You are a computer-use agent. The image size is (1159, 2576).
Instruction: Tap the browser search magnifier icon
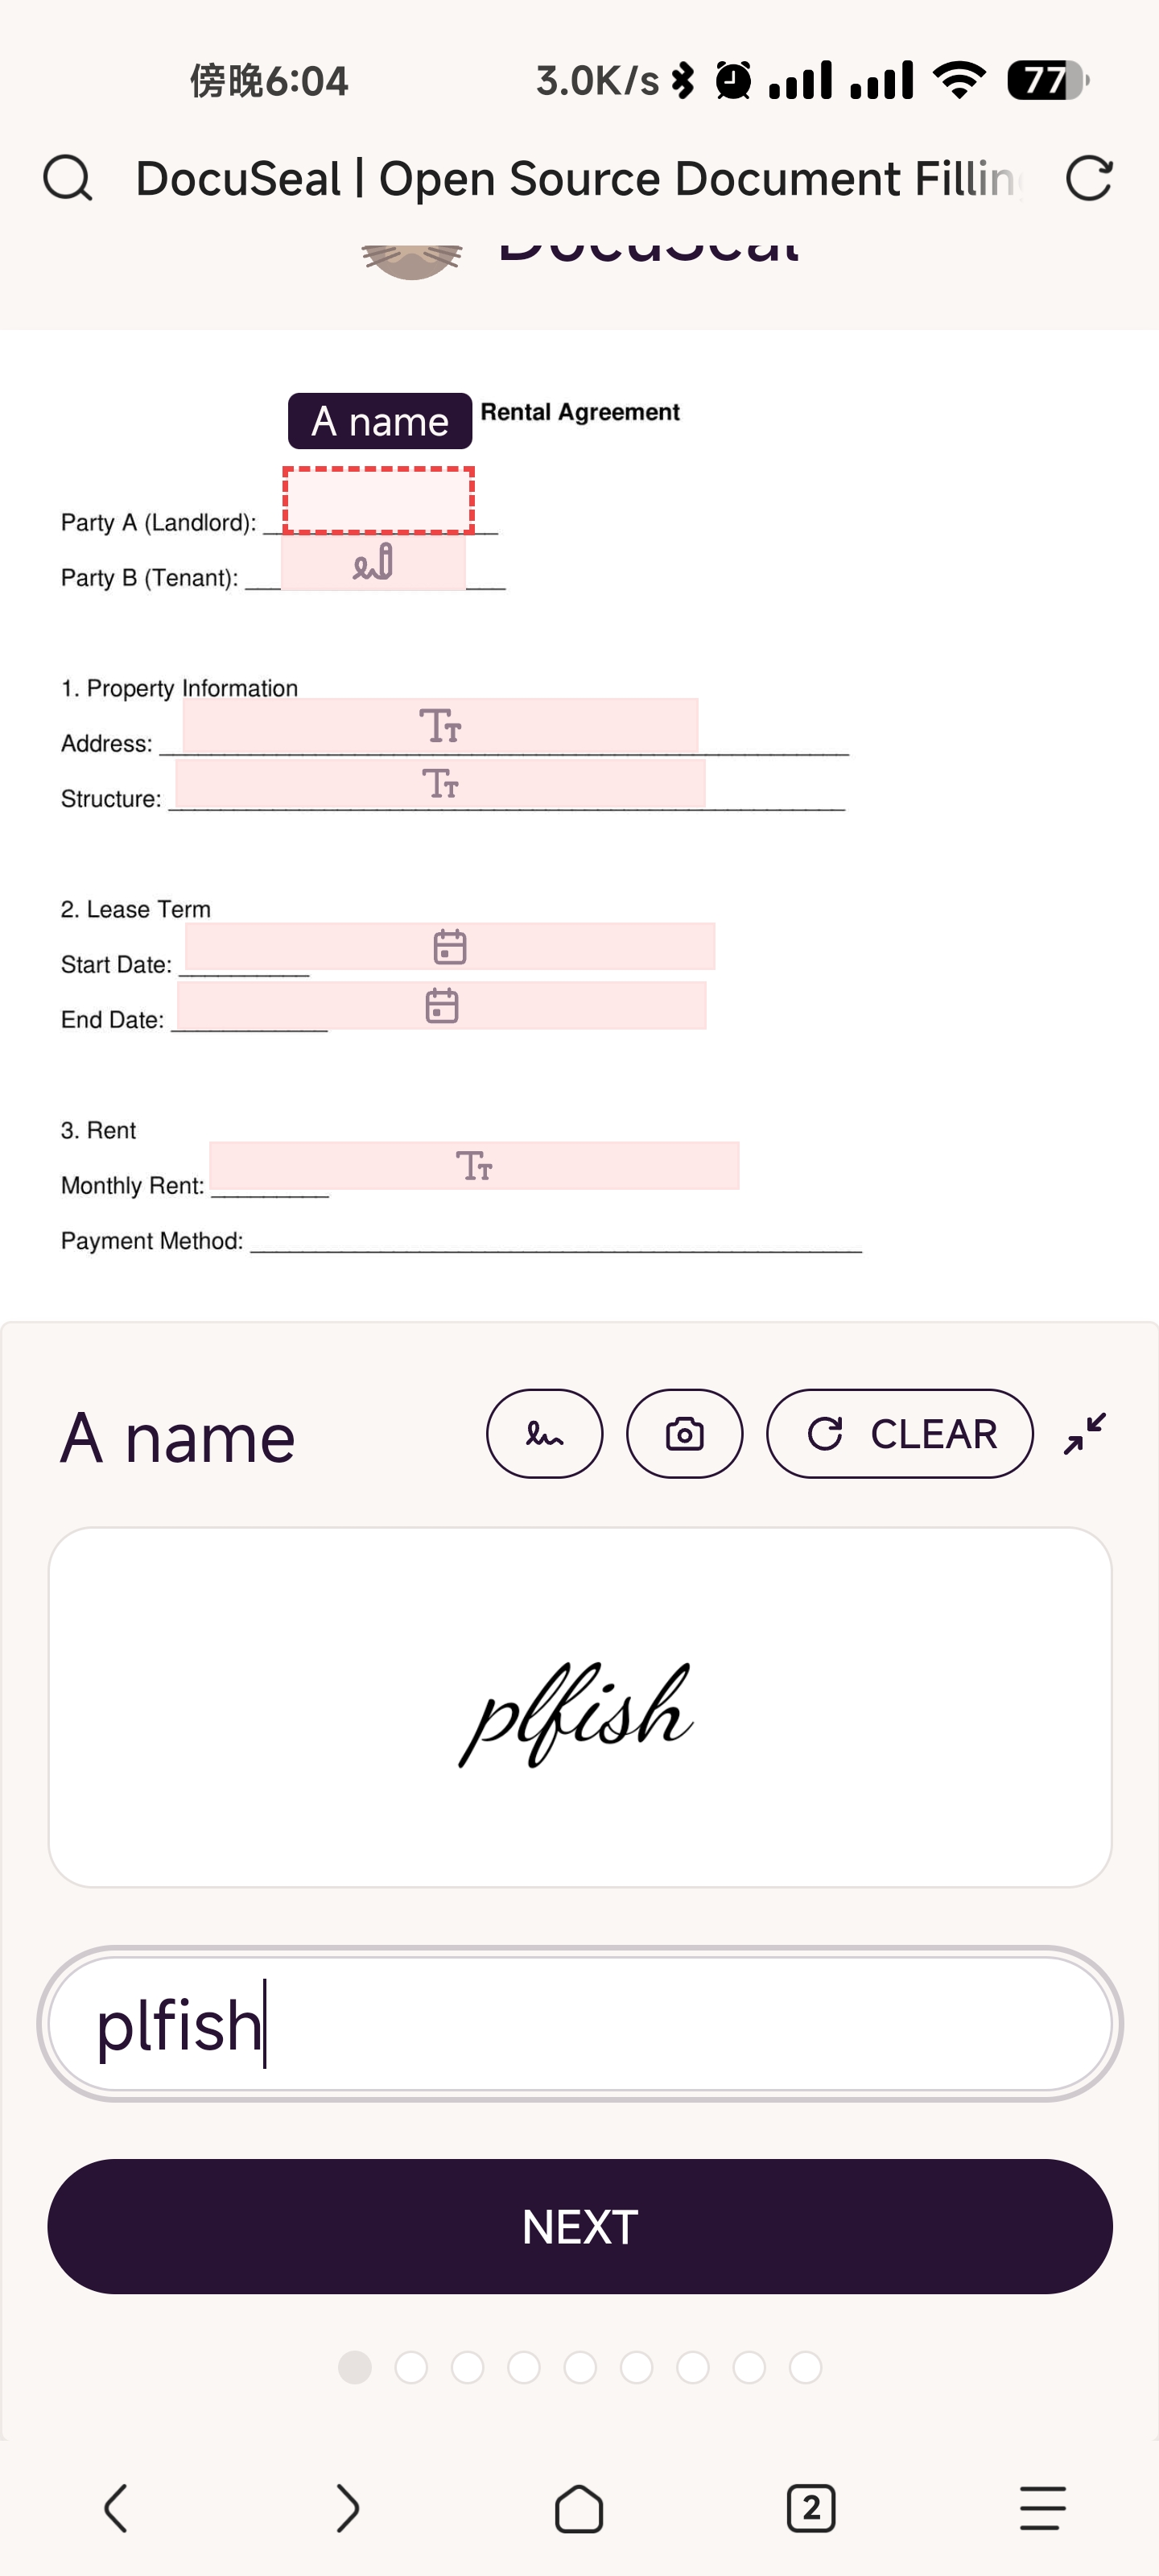click(x=67, y=179)
